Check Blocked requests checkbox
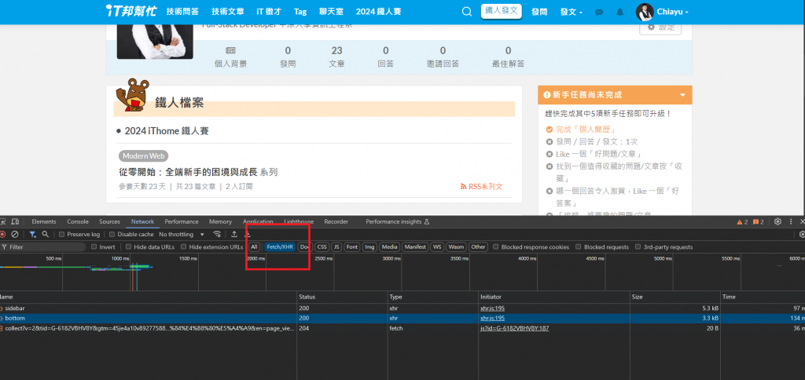The width and height of the screenshot is (805, 380). tap(579, 247)
